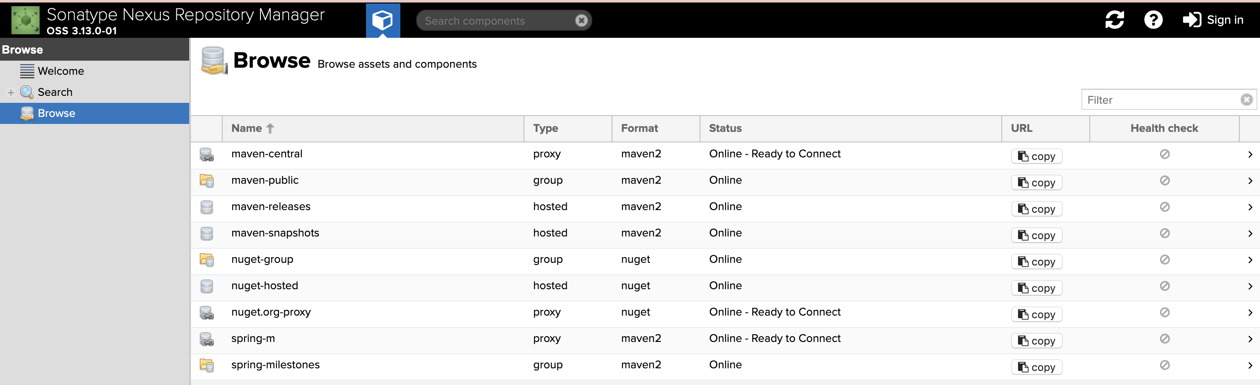The image size is (1260, 385).
Task: Click the maven-central proxy repository icon
Action: (x=206, y=155)
